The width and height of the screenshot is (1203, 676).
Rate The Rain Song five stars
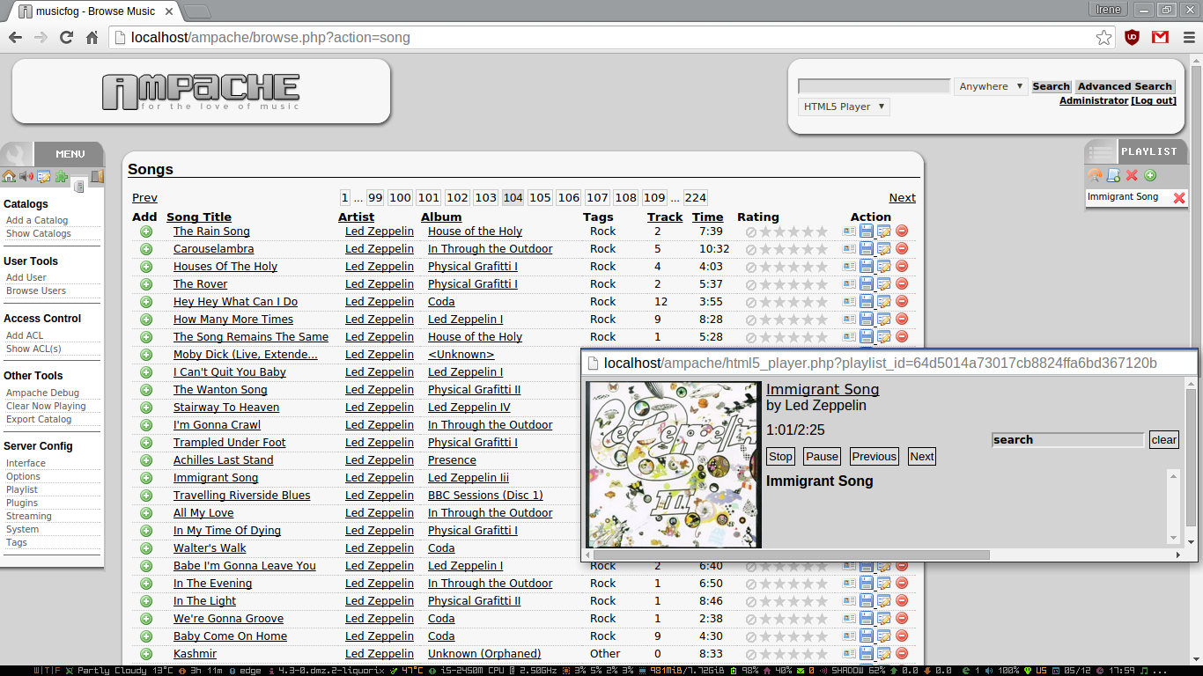point(822,231)
